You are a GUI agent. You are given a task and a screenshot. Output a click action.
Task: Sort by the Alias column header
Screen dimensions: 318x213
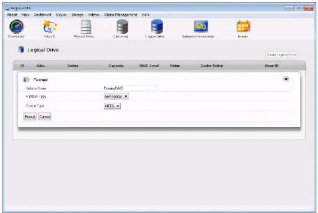pos(41,66)
